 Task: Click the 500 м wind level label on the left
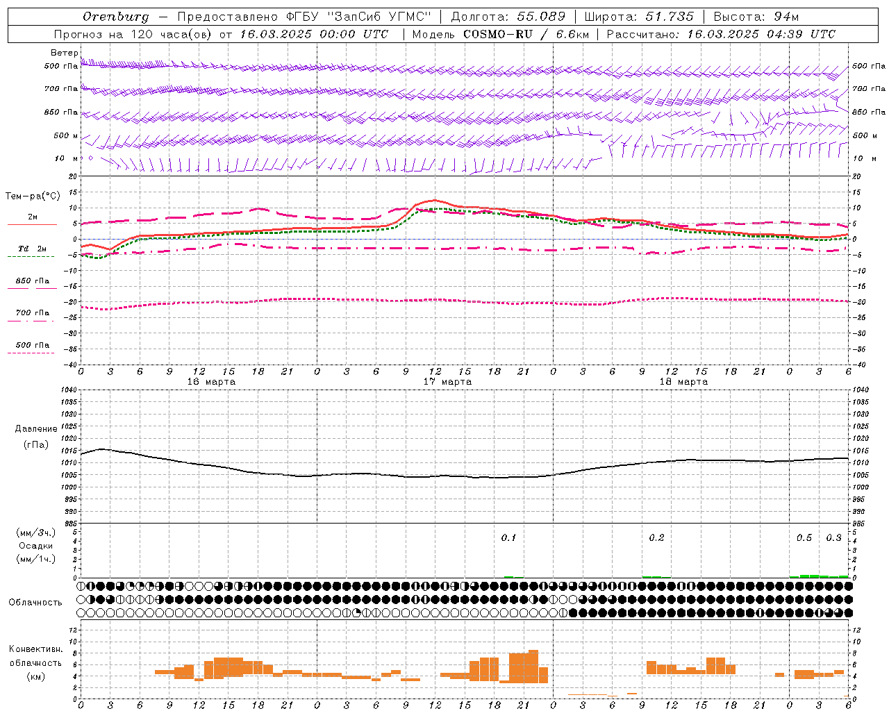67,135
